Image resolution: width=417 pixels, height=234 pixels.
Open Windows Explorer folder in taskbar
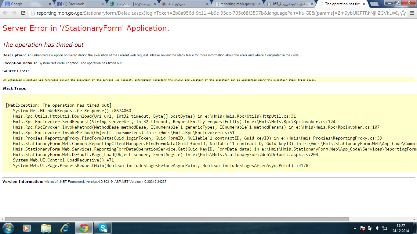point(46,228)
